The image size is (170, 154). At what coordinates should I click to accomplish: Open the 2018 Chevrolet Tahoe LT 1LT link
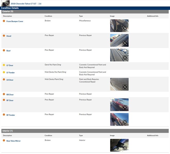[24, 4]
